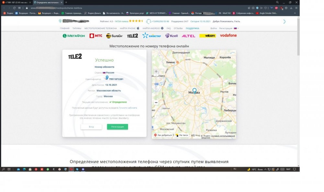The image size is (324, 192).
Task: Click the '14724 голоса' rating link
Action: coord(121,21)
